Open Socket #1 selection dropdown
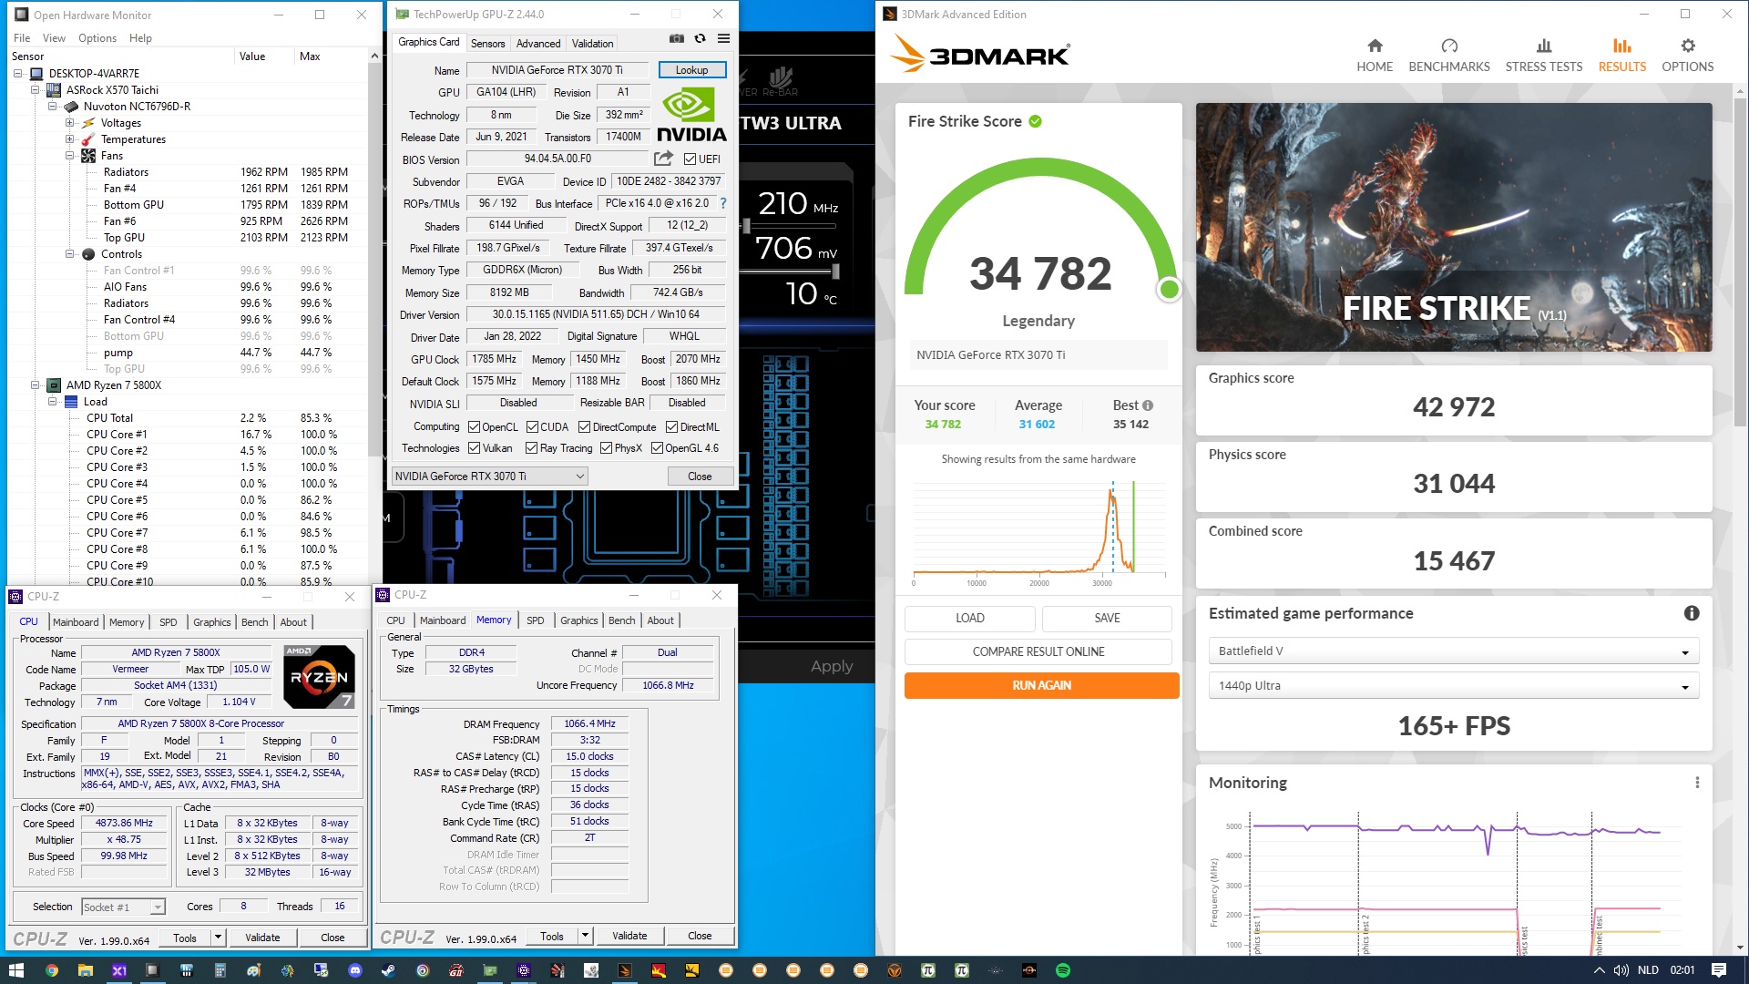This screenshot has height=984, width=1749. [x=123, y=907]
